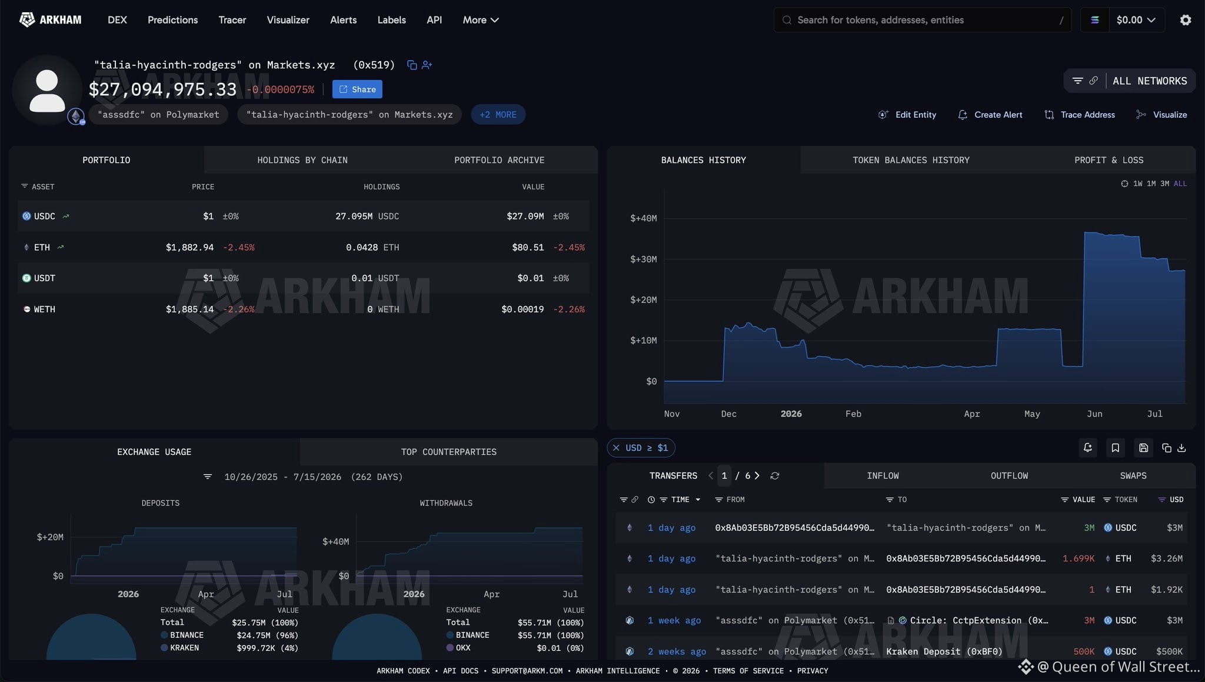
Task: Select the 3M chart range
Action: point(1164,184)
